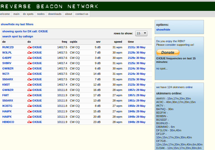
Task: Click the 1951z 29 May time link
Action: tap(137, 101)
